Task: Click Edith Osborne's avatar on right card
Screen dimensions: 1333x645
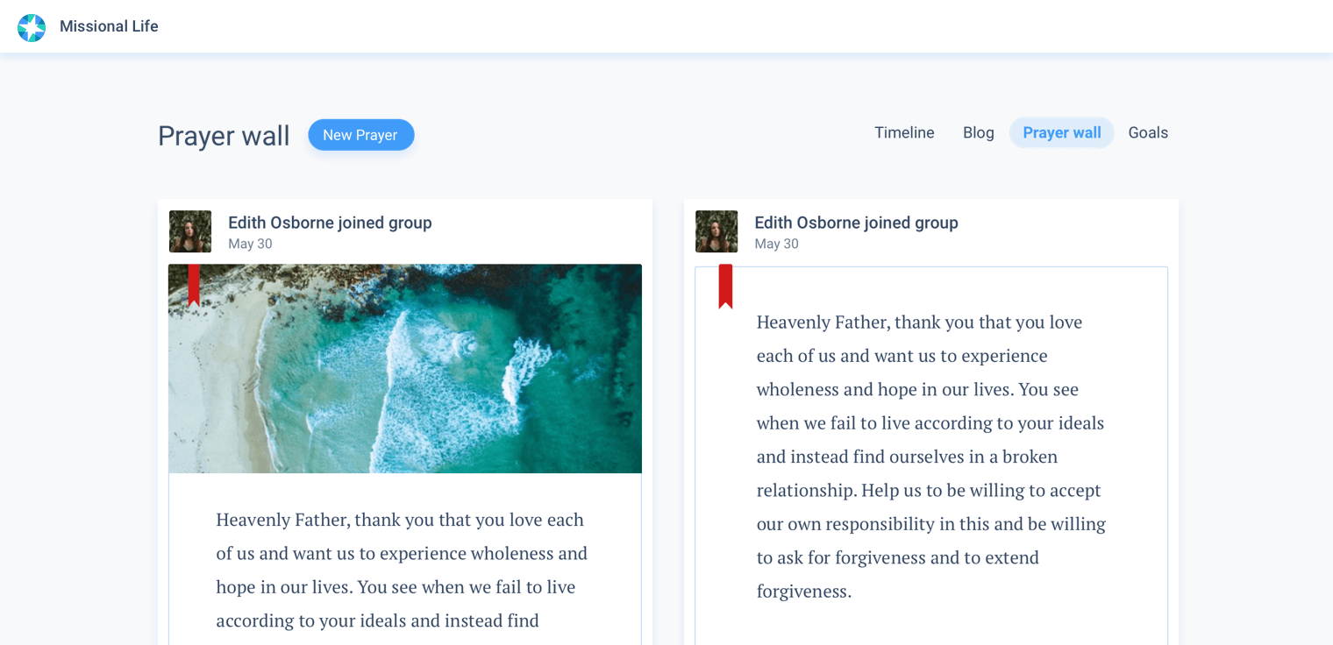Action: coord(716,231)
